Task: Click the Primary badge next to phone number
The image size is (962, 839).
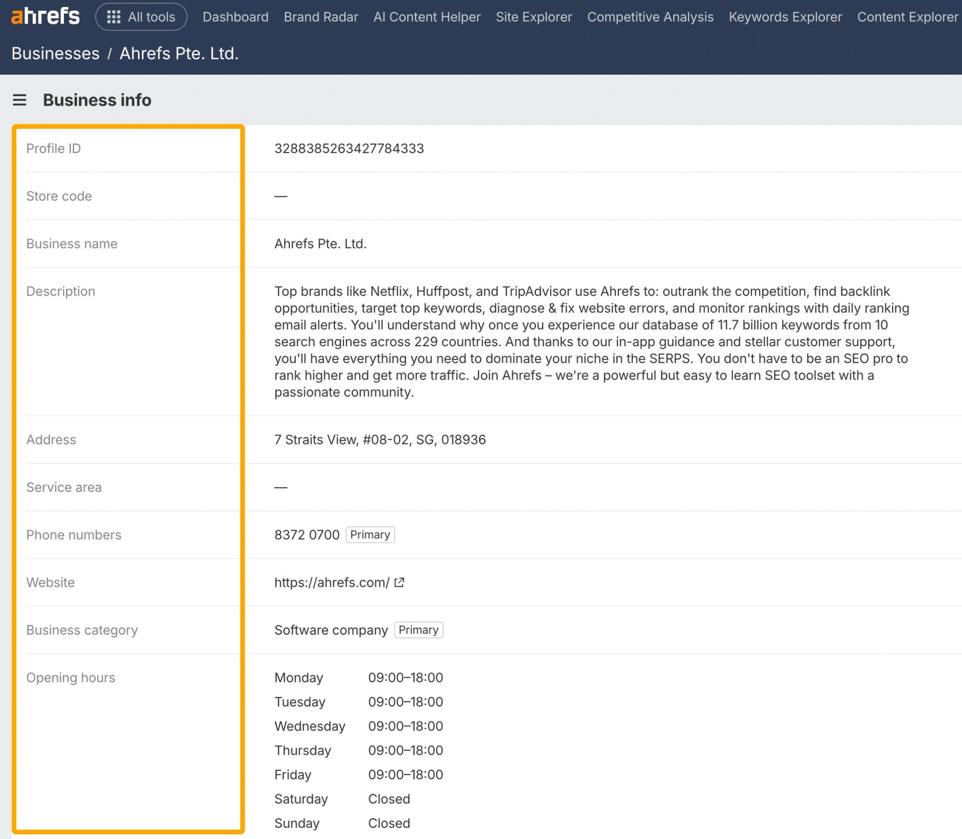Action: 370,535
